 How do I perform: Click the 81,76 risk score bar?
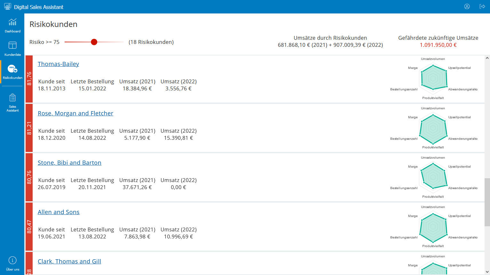pos(29,79)
